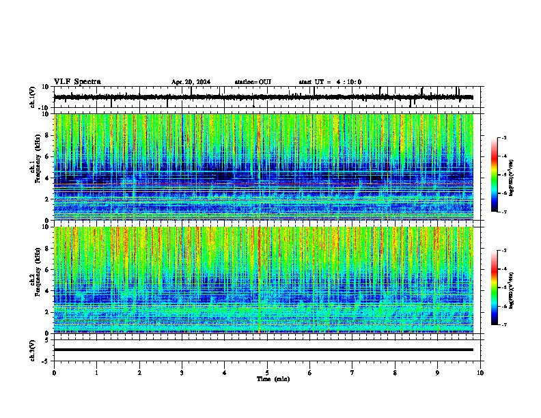Click the time axis tick label "6"

coord(310,372)
